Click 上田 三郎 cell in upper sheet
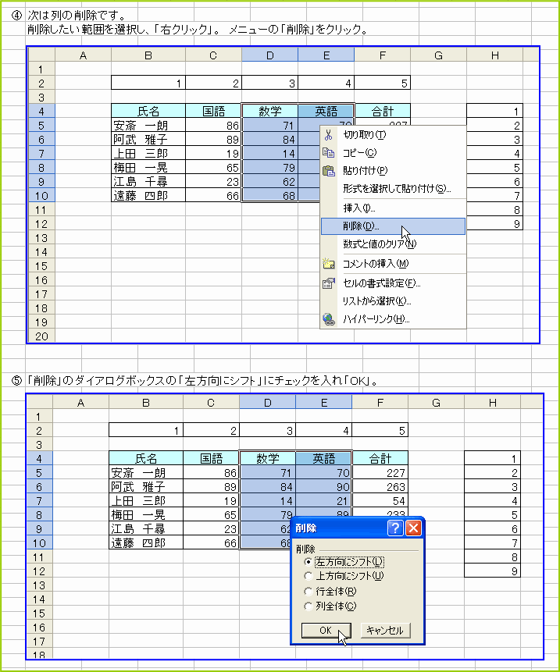Viewport: 560px width, 672px height. click(148, 154)
